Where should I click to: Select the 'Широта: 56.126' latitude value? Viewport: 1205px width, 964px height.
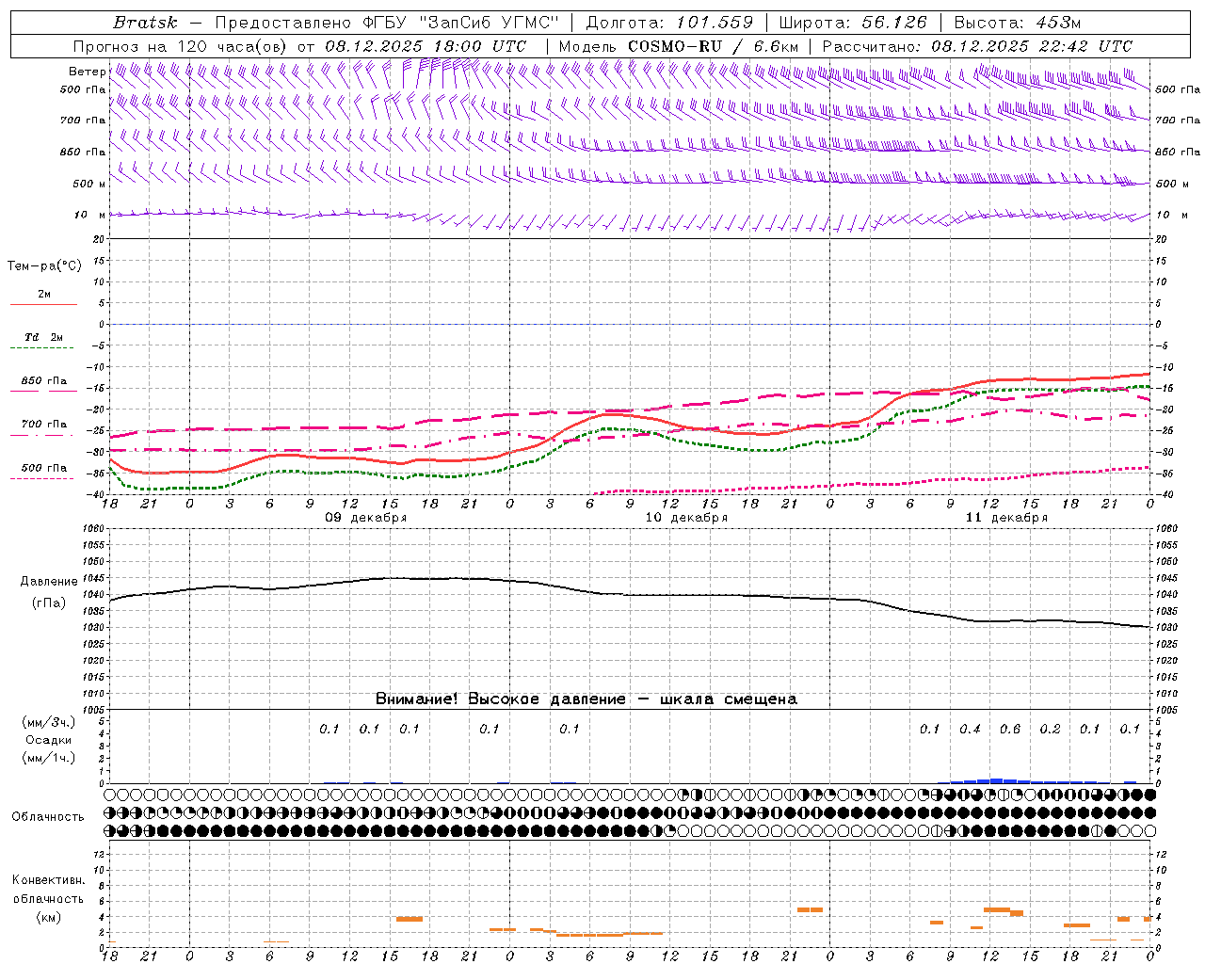(853, 23)
